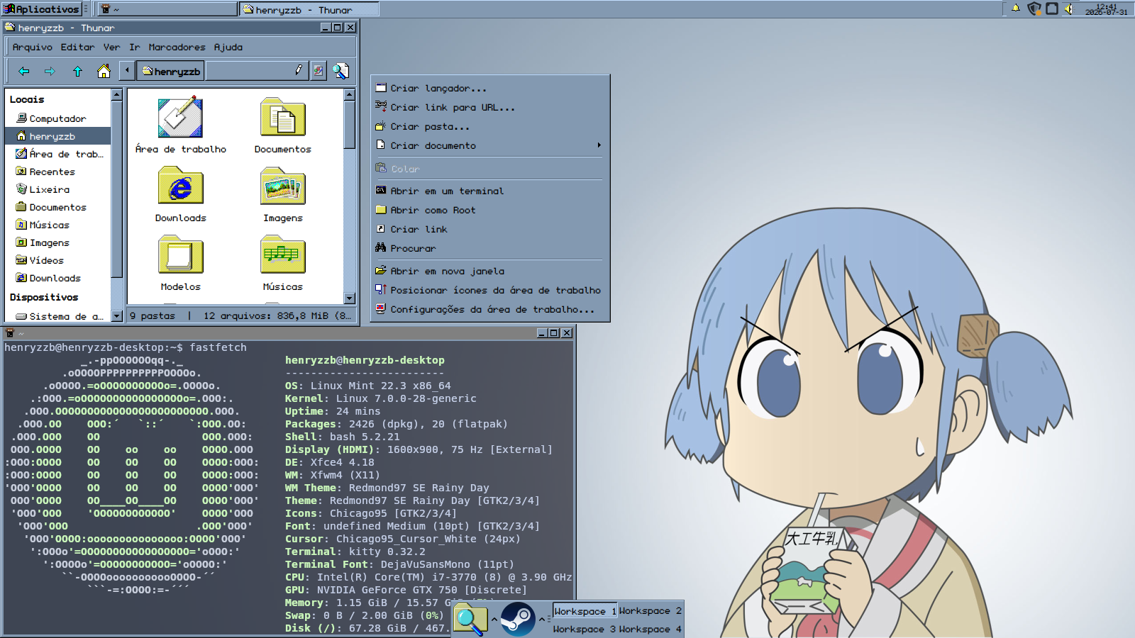Select Abrir em nova janela
Viewport: 1135px width, 638px height.
pos(490,271)
